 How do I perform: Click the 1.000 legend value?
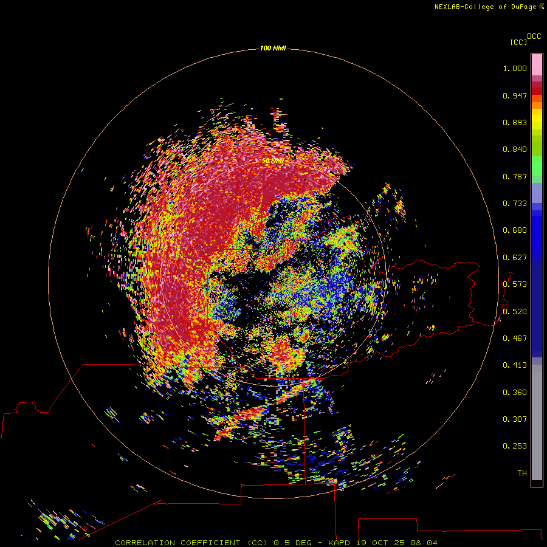point(515,68)
